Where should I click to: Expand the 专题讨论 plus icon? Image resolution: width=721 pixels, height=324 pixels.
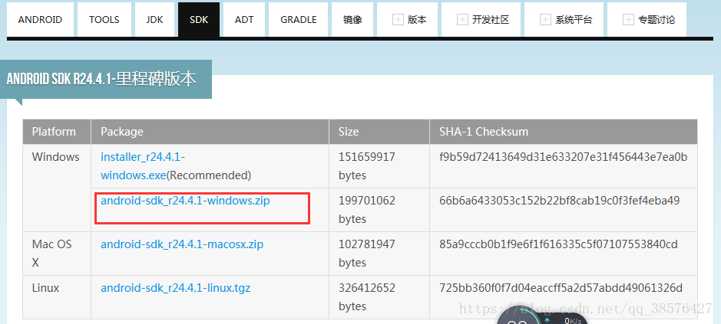point(627,20)
